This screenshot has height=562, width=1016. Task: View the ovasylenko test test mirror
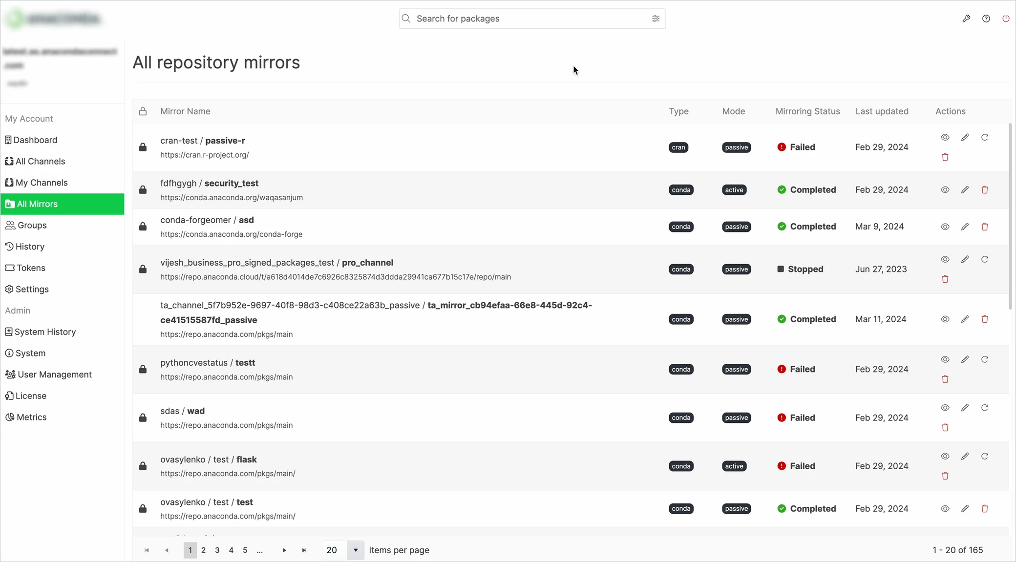945,509
